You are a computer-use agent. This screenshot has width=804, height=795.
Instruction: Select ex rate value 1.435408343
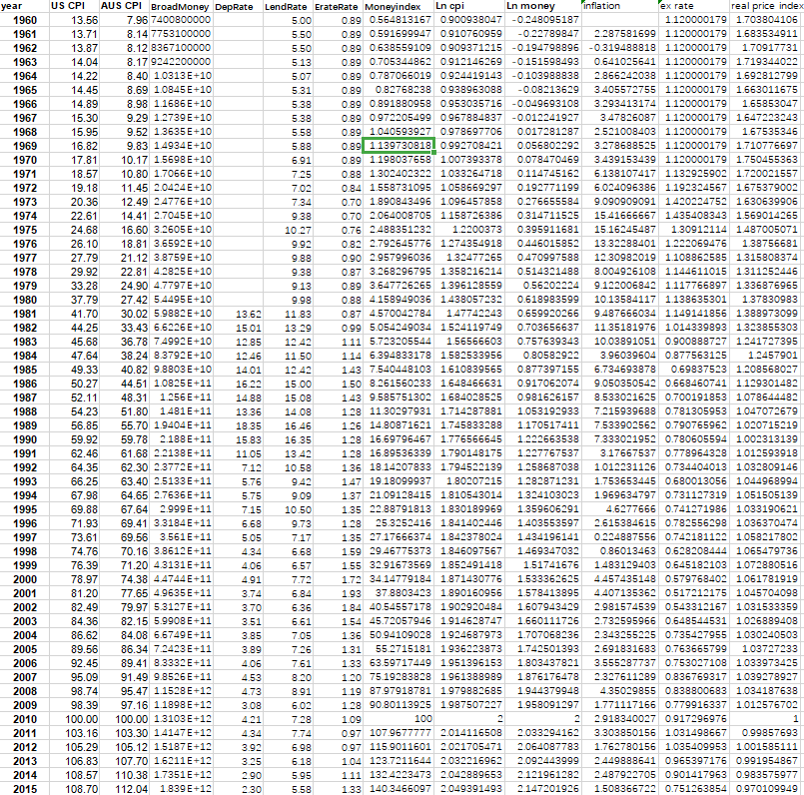click(x=696, y=216)
